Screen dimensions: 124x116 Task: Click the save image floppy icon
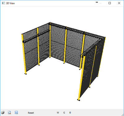click(x=16, y=113)
